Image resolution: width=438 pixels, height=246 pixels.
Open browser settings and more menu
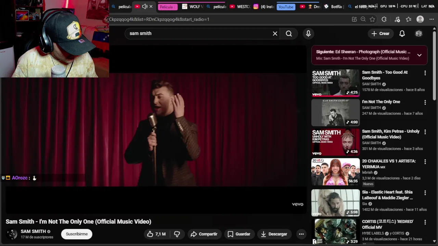coord(431,19)
